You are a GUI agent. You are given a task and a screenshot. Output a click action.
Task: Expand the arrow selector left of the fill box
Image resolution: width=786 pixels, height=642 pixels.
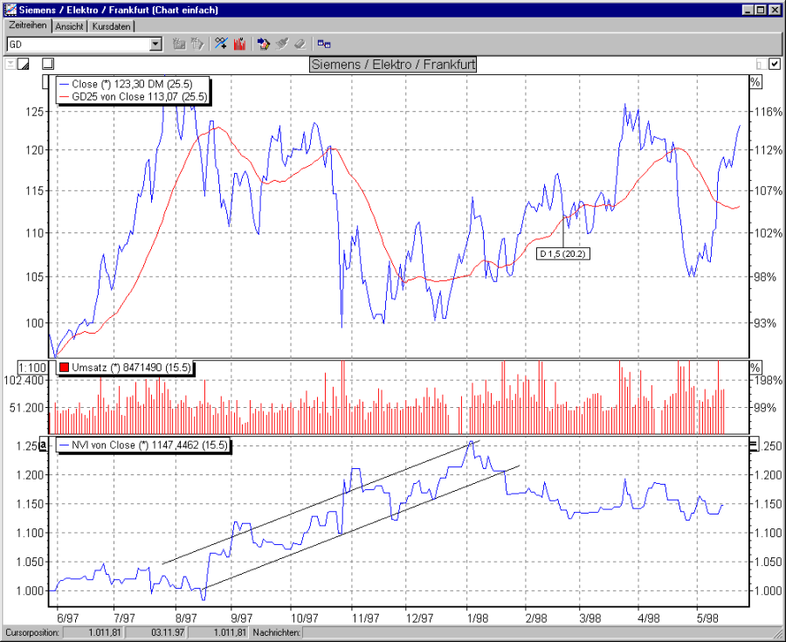coord(10,64)
